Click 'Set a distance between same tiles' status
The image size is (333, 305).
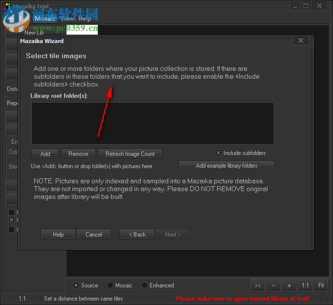coord(84,299)
